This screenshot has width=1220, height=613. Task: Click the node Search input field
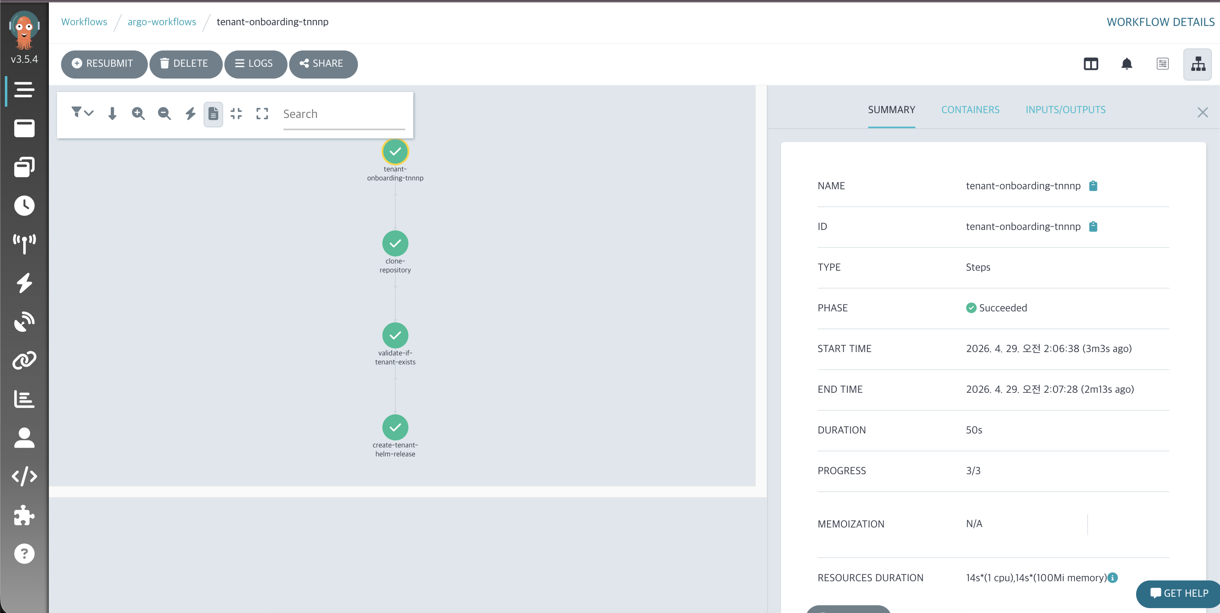point(343,114)
